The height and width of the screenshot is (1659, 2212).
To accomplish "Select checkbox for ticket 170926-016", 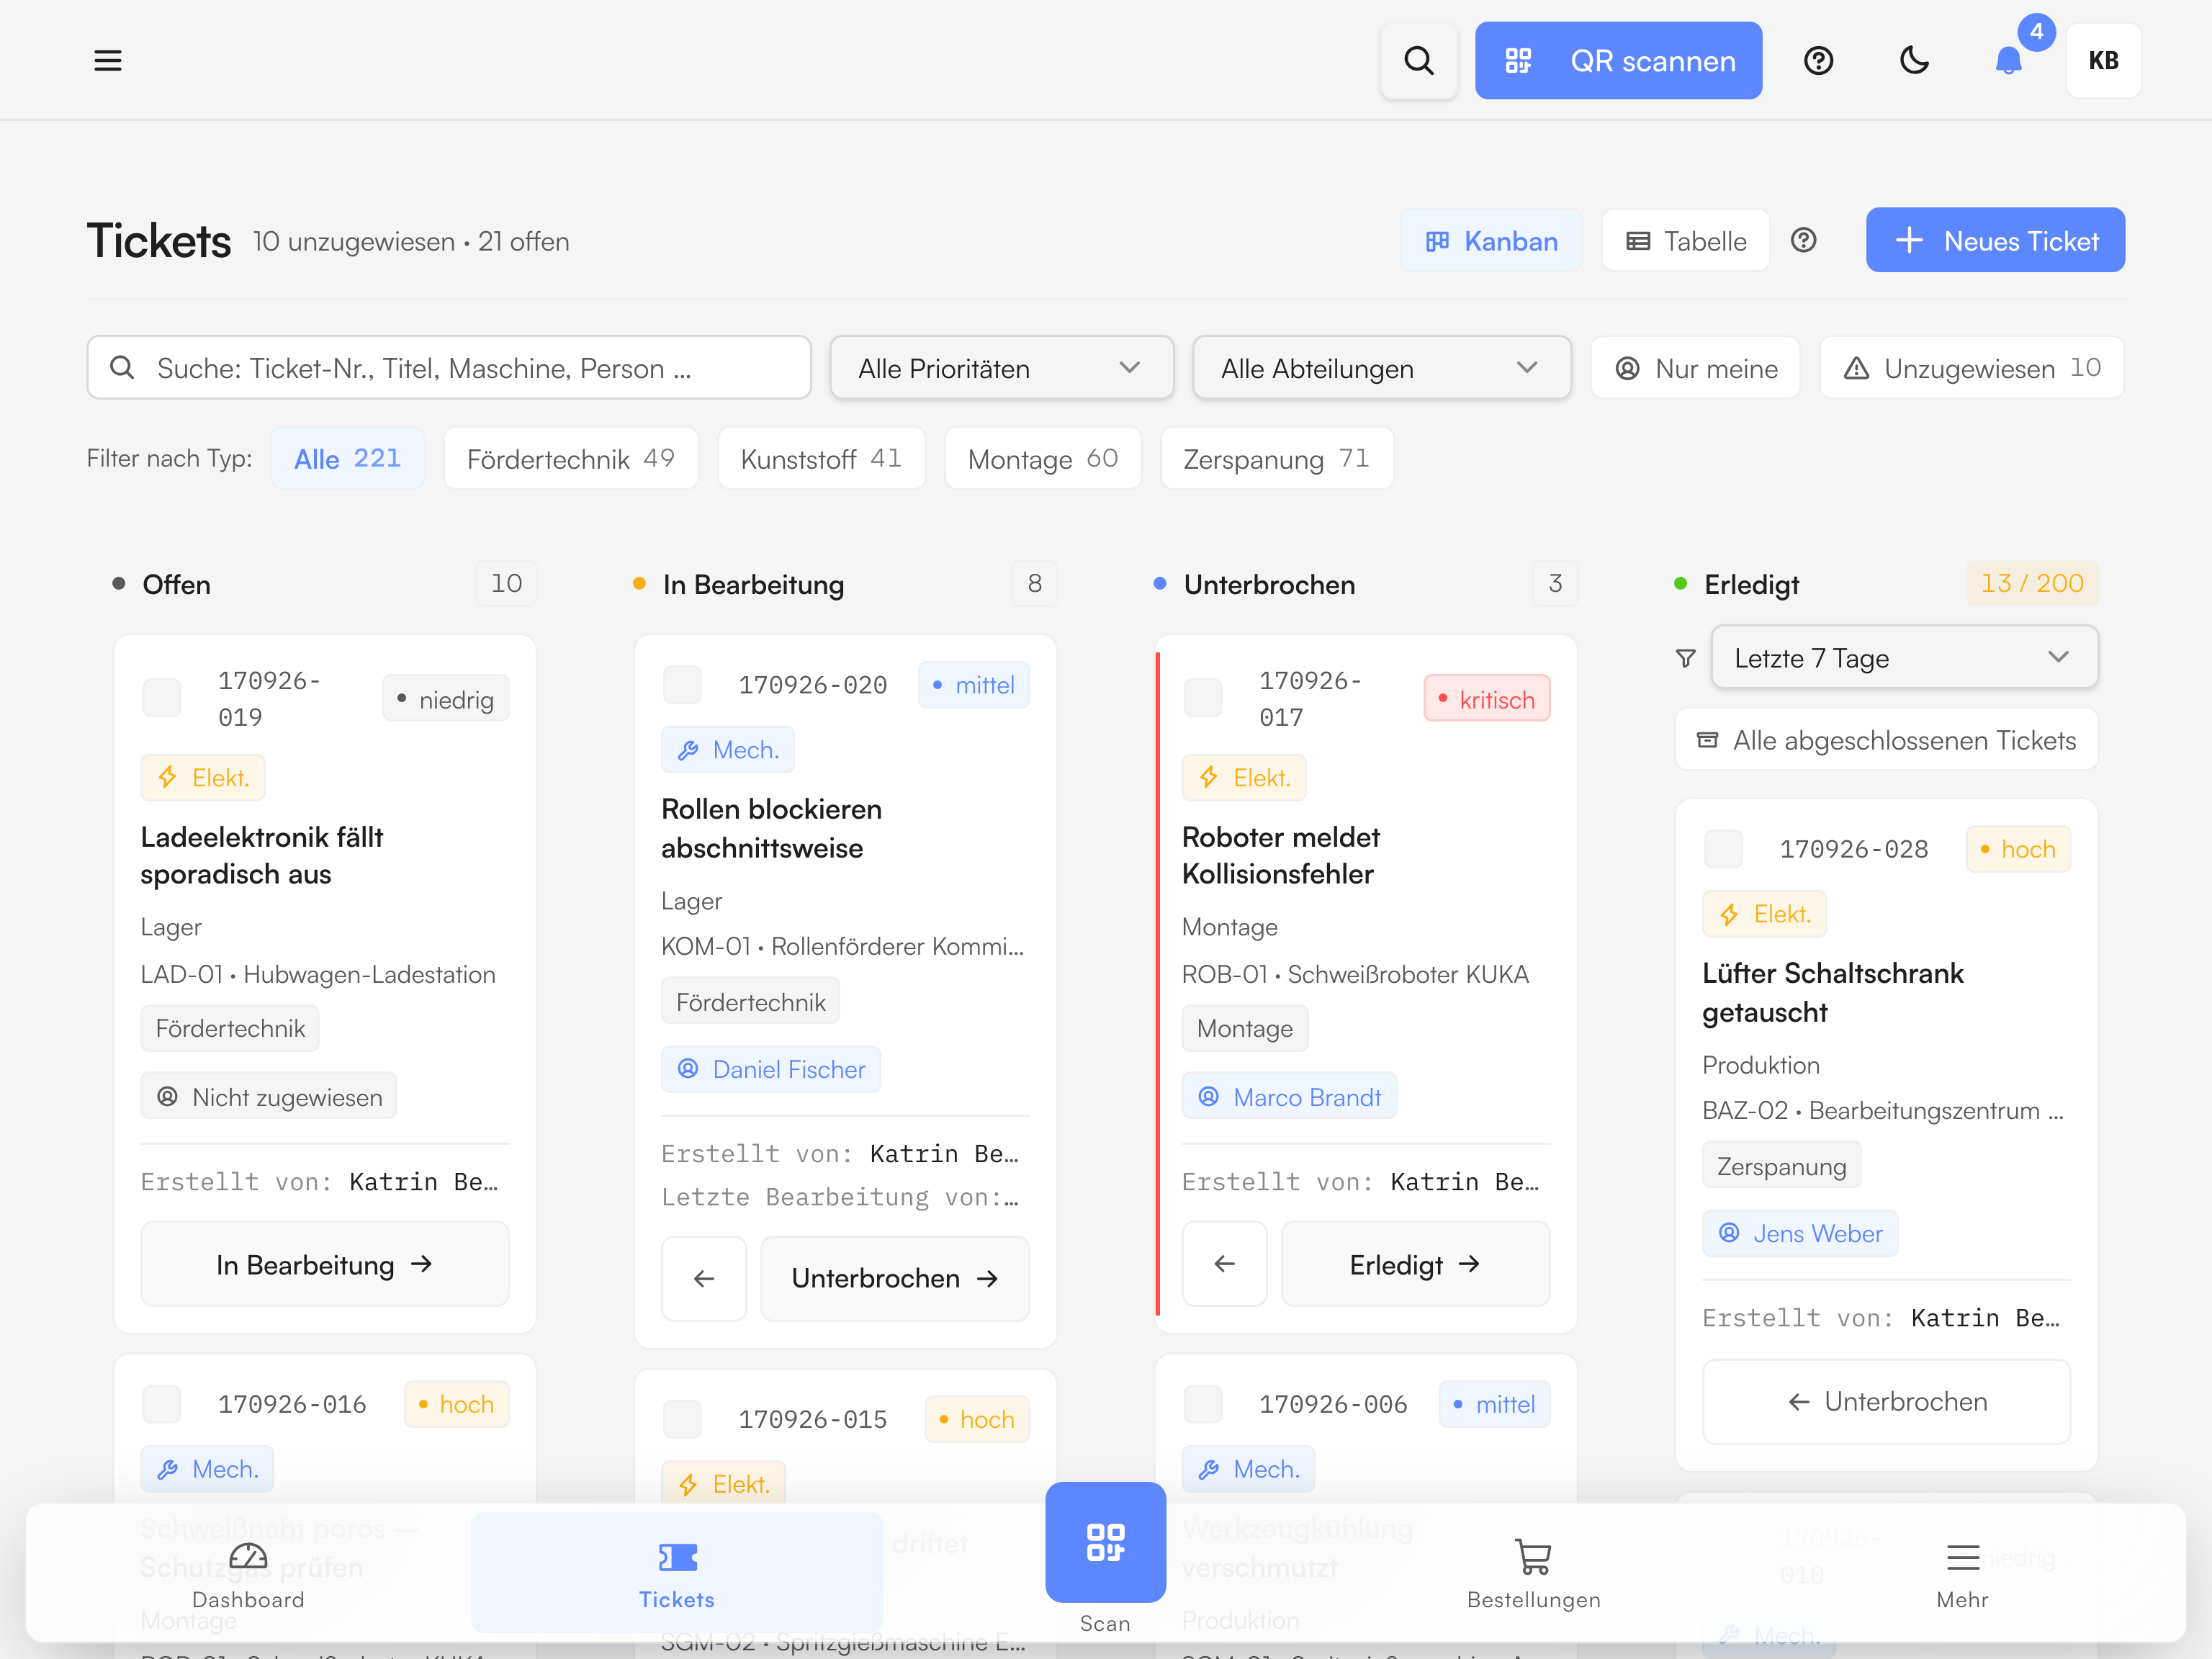I will click(162, 1404).
